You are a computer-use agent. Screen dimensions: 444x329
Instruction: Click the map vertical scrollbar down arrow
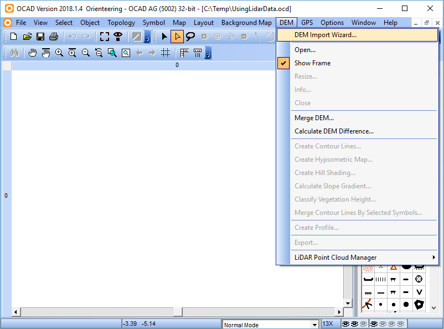(348, 303)
